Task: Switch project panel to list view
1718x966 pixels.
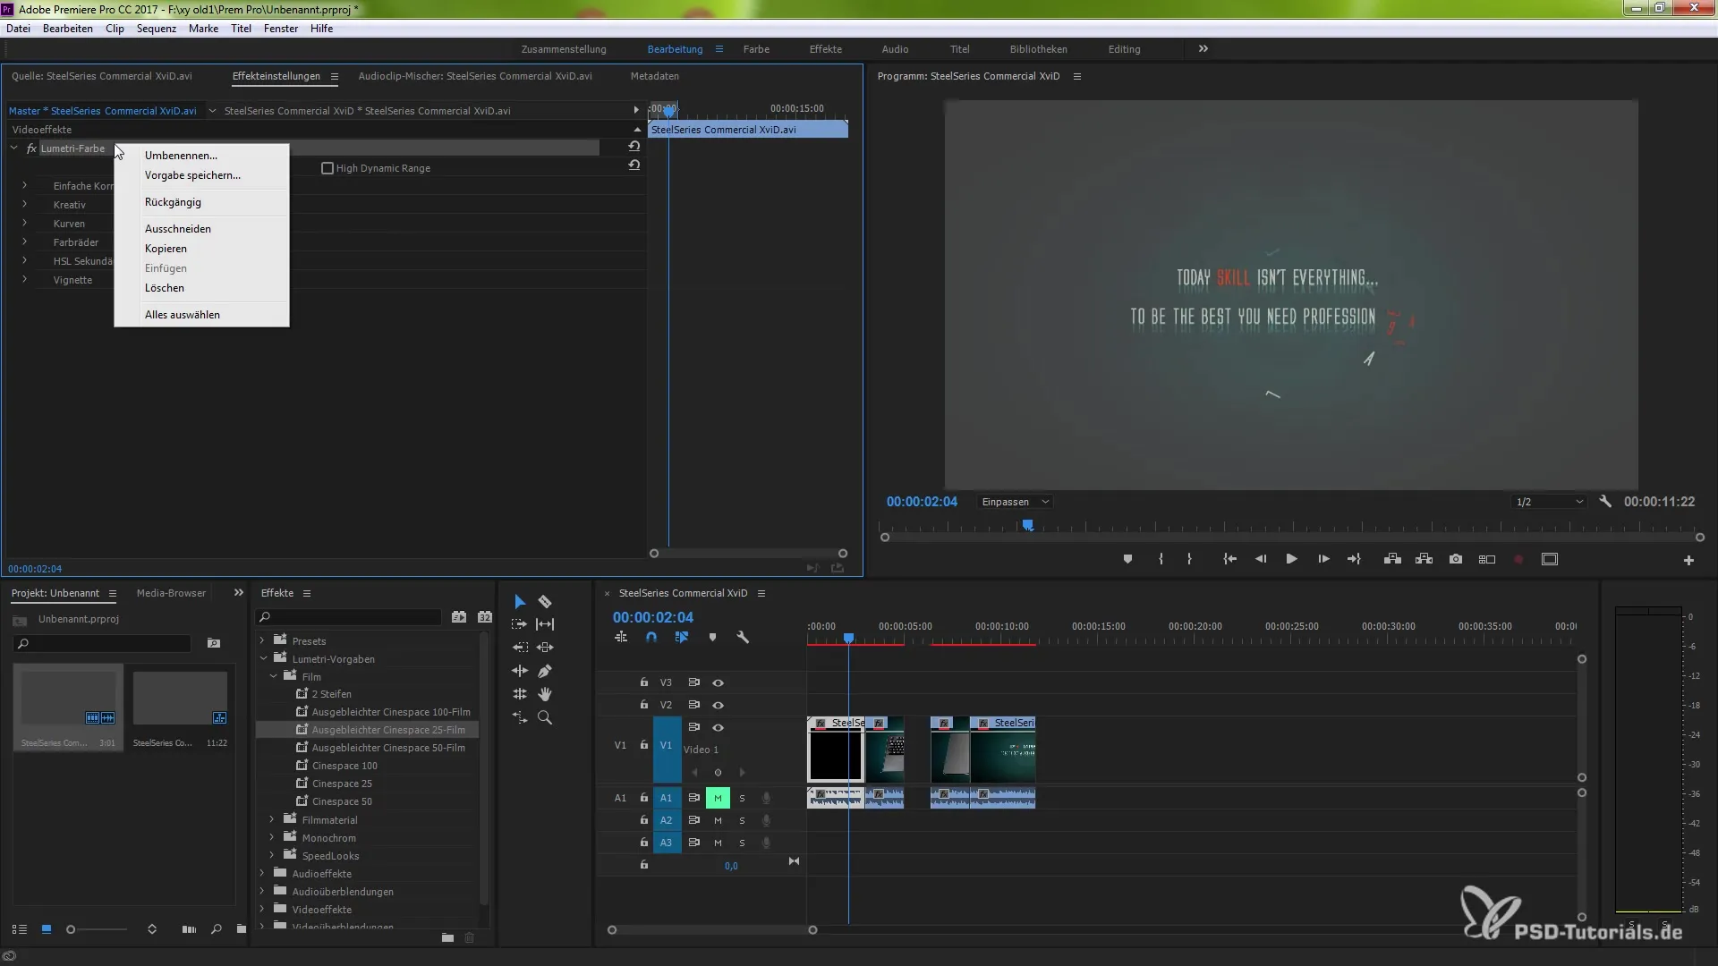Action: click(x=20, y=929)
